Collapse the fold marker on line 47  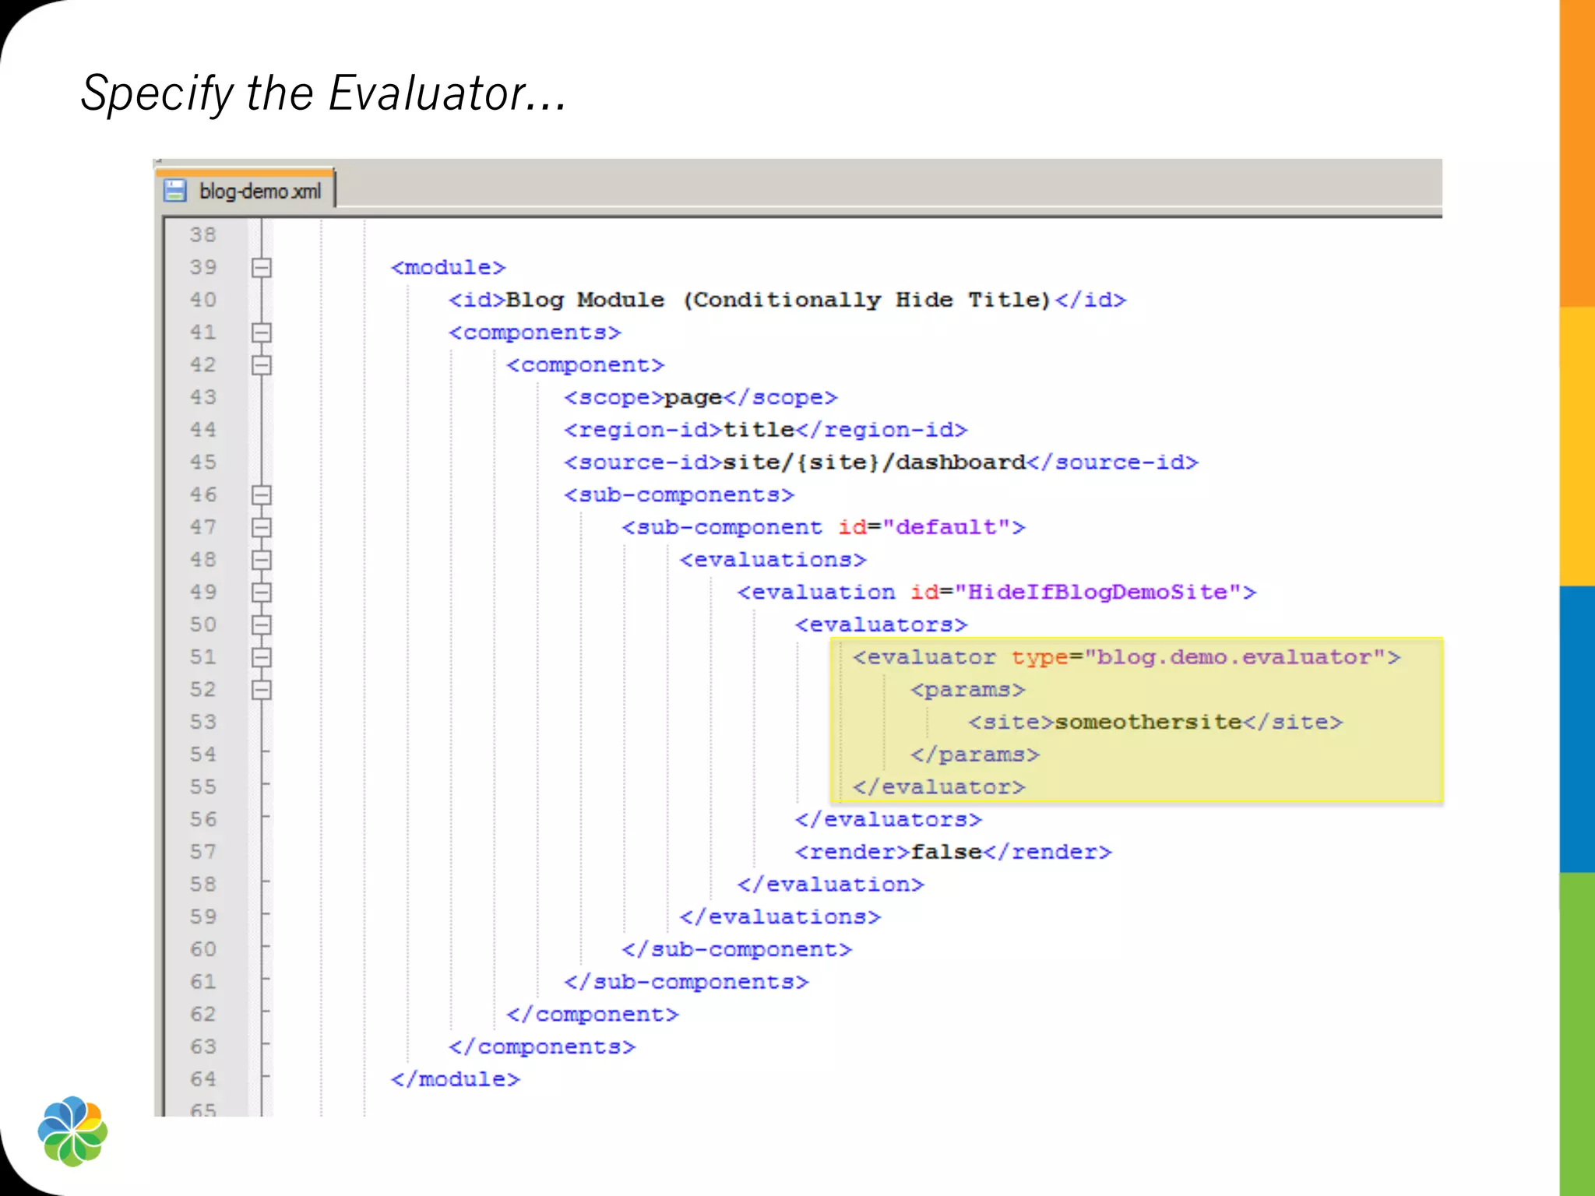[x=262, y=528]
